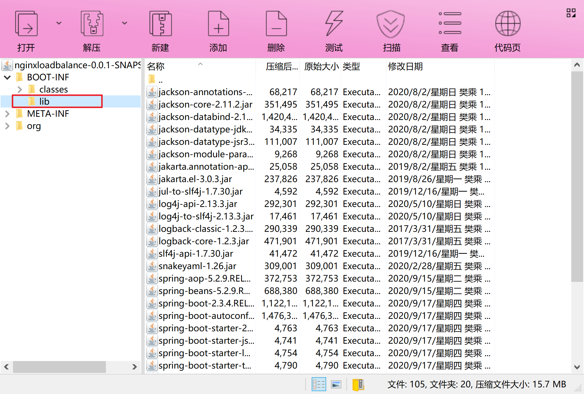
Task: Sort by the 名称 column header
Action: point(156,67)
